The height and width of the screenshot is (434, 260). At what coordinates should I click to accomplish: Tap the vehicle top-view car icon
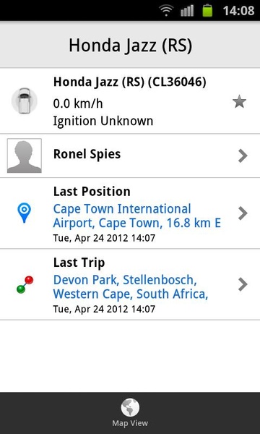pos(25,101)
